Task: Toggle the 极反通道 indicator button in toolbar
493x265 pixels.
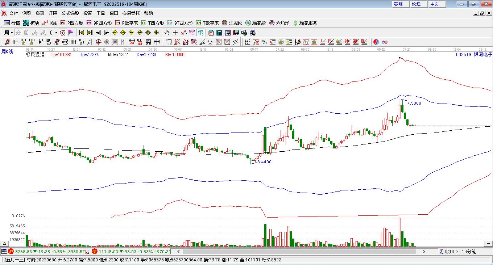Action: coord(63,33)
